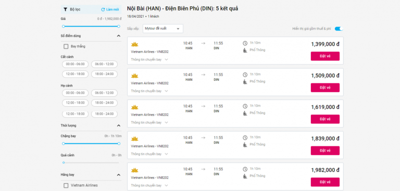Book the 1,399,000 đ flight with Đặt vé
400x191 pixels.
pos(325,56)
